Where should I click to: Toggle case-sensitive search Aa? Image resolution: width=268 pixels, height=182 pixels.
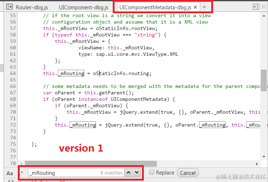[x=10, y=173]
